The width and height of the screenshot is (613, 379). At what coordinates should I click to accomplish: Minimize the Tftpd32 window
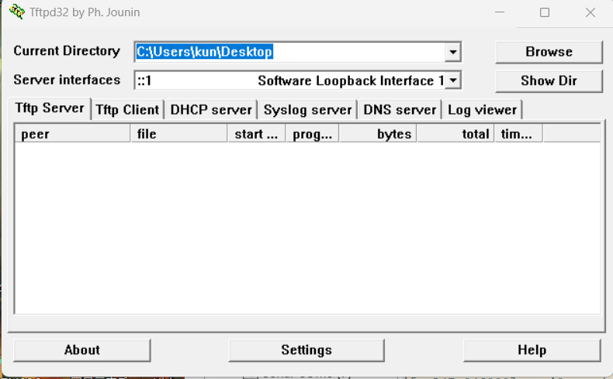pos(500,12)
